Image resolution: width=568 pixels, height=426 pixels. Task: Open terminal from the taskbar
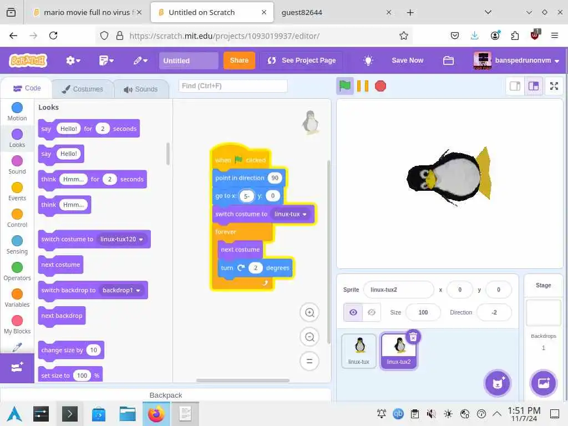69,414
